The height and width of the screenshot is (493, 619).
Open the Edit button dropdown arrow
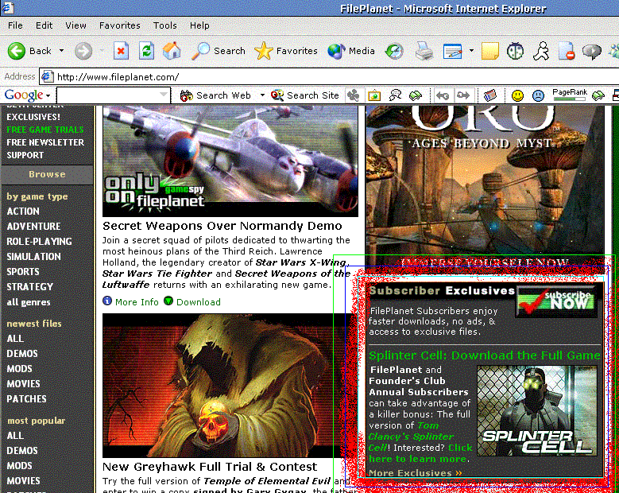coord(471,51)
